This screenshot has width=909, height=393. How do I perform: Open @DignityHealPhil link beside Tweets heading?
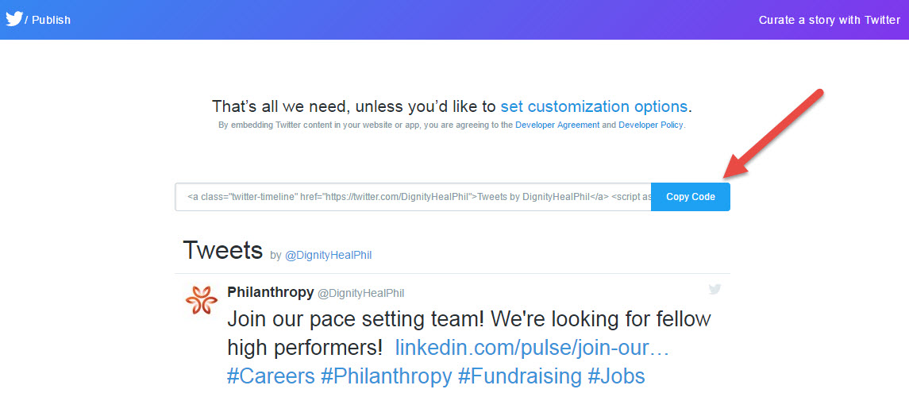328,256
